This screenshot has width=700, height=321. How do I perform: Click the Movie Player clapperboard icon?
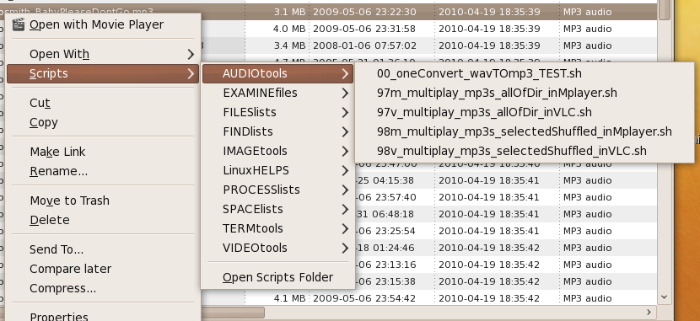(x=19, y=24)
